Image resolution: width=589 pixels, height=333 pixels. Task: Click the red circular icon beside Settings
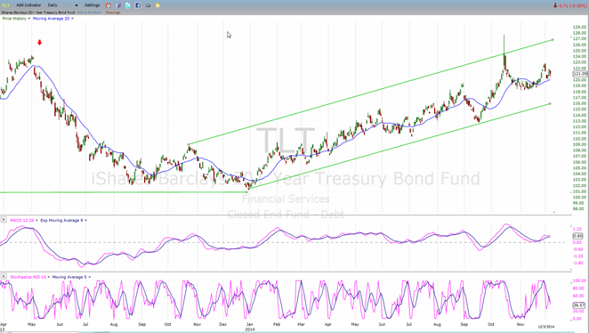[109, 5]
